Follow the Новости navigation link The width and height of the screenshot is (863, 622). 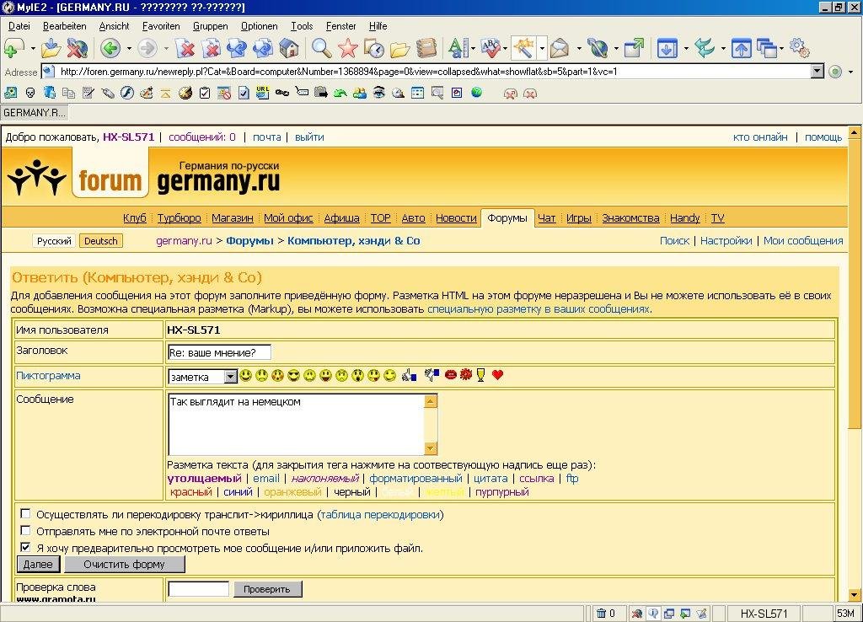pos(456,218)
